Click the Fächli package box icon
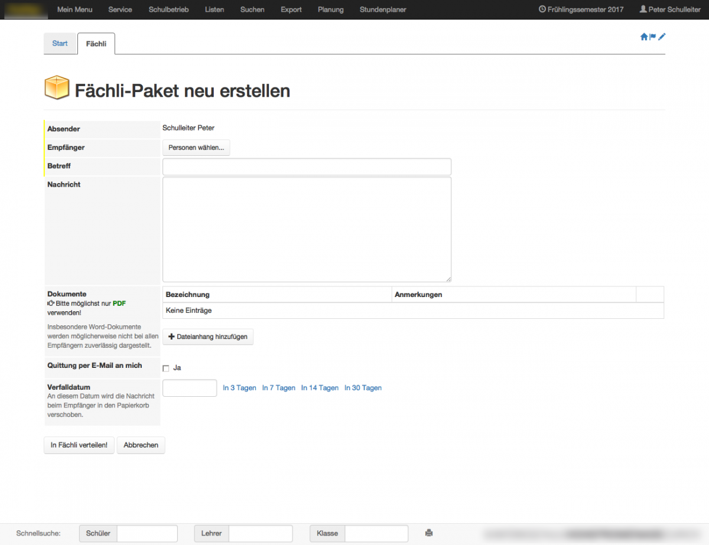Viewport: 709px width, 545px height. [57, 89]
